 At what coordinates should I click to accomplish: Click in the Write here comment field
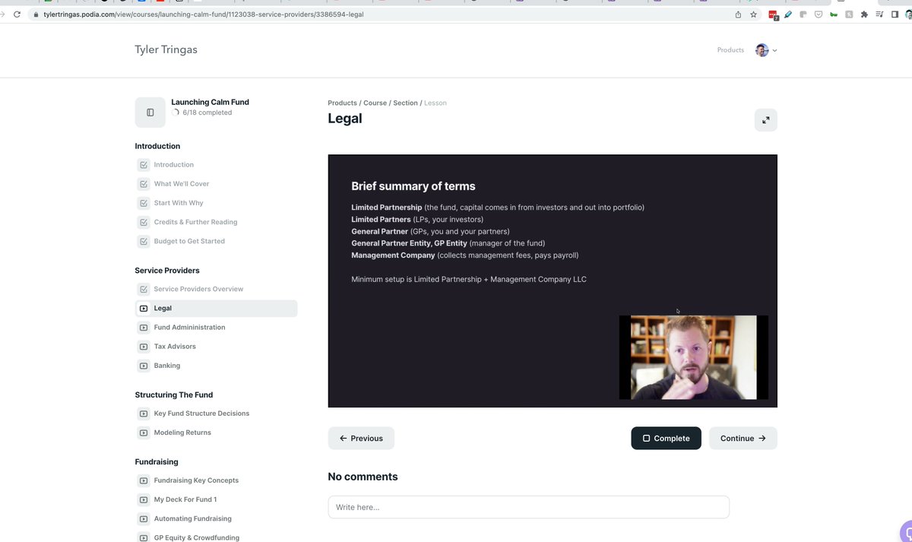point(528,507)
